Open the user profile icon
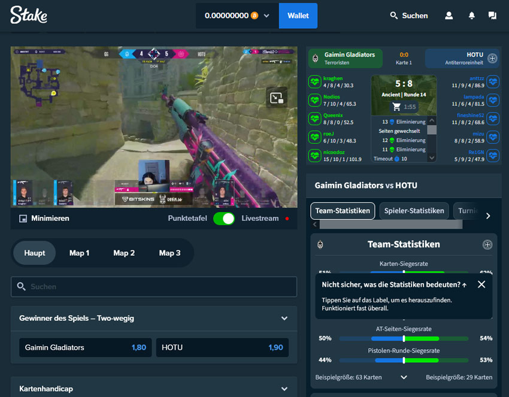This screenshot has height=397, width=509. click(x=449, y=16)
